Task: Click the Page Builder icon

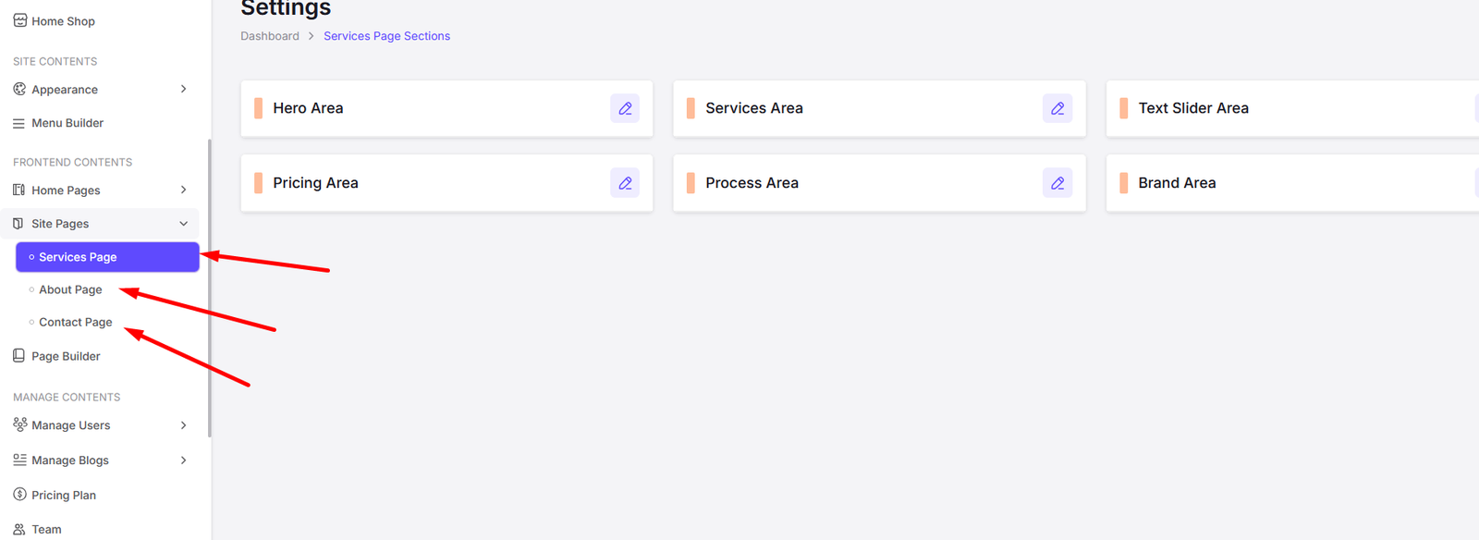Action: pos(18,356)
